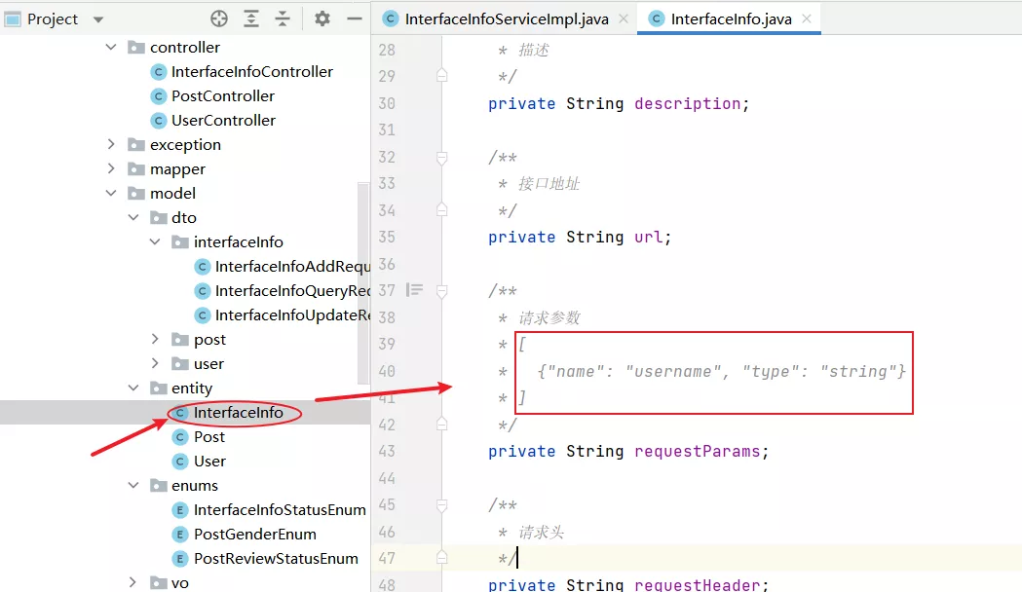Select the InterfaceInfo entity class

(x=238, y=412)
